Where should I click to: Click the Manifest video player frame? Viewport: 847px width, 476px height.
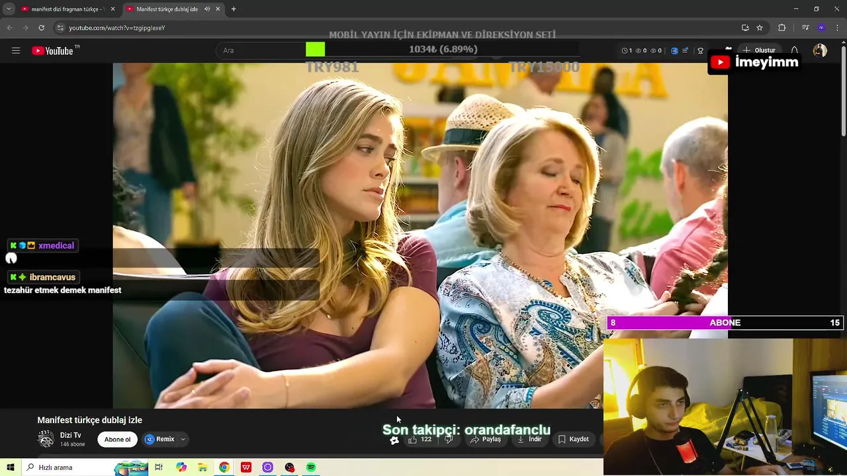(x=420, y=235)
